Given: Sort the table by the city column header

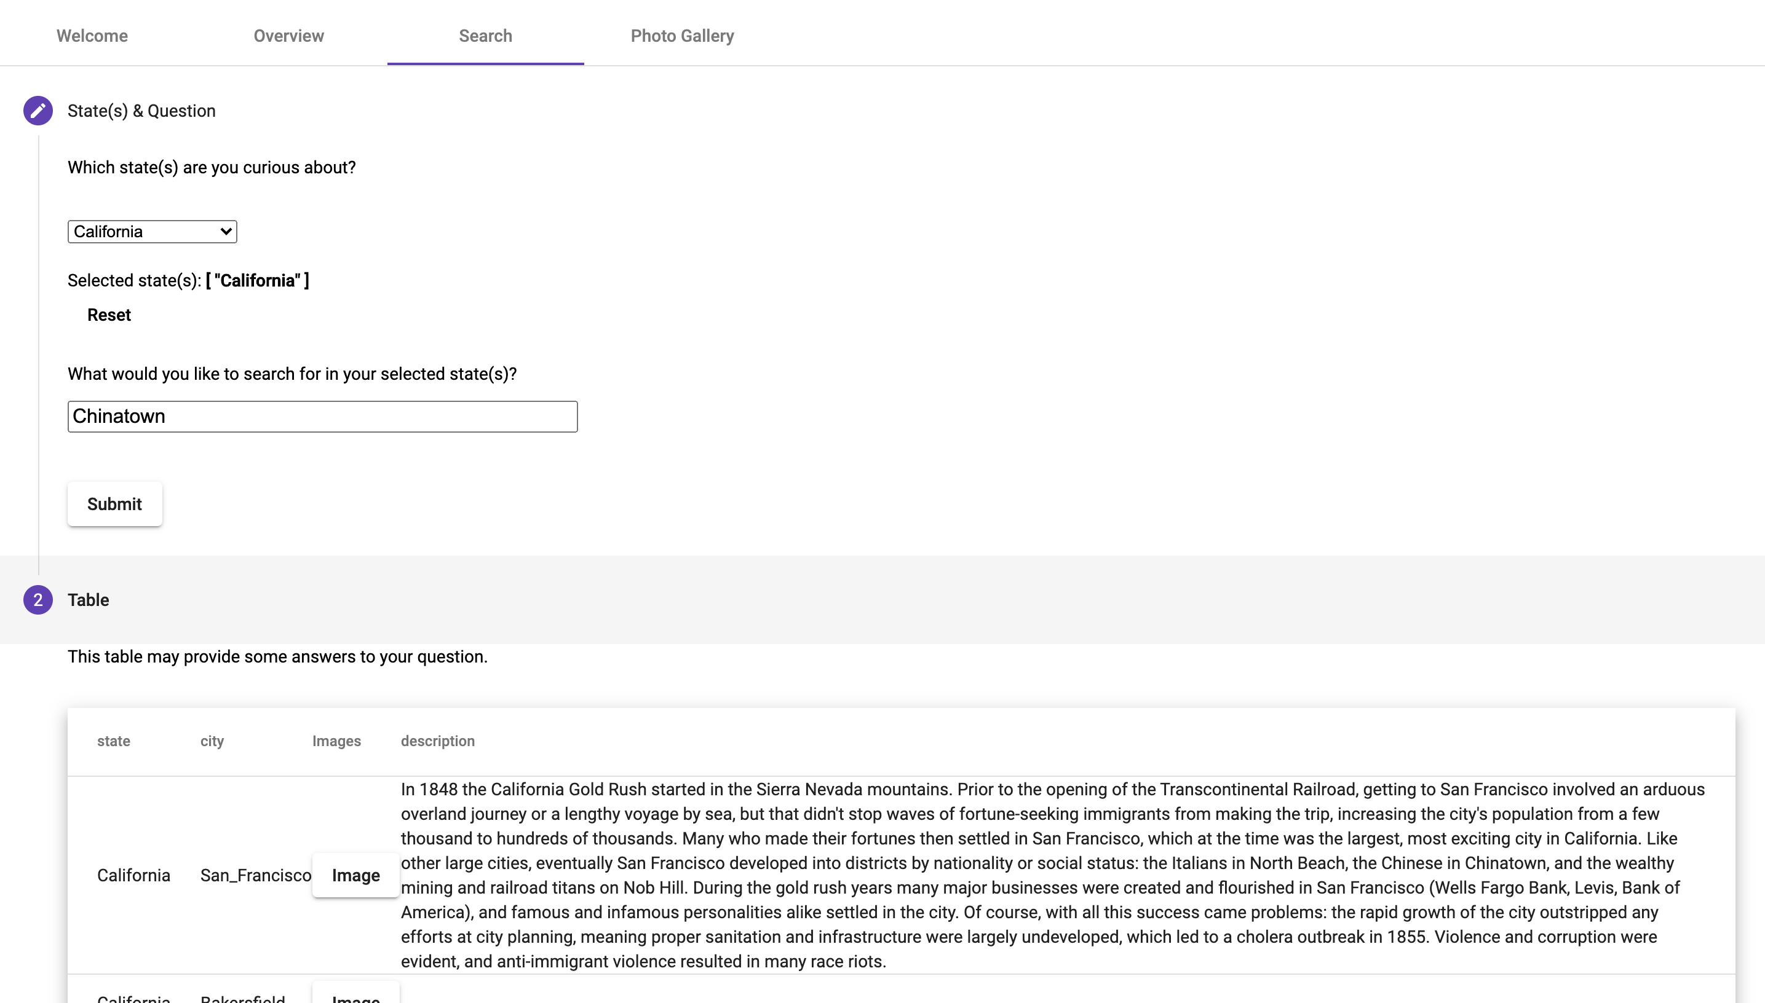Looking at the screenshot, I should [211, 741].
